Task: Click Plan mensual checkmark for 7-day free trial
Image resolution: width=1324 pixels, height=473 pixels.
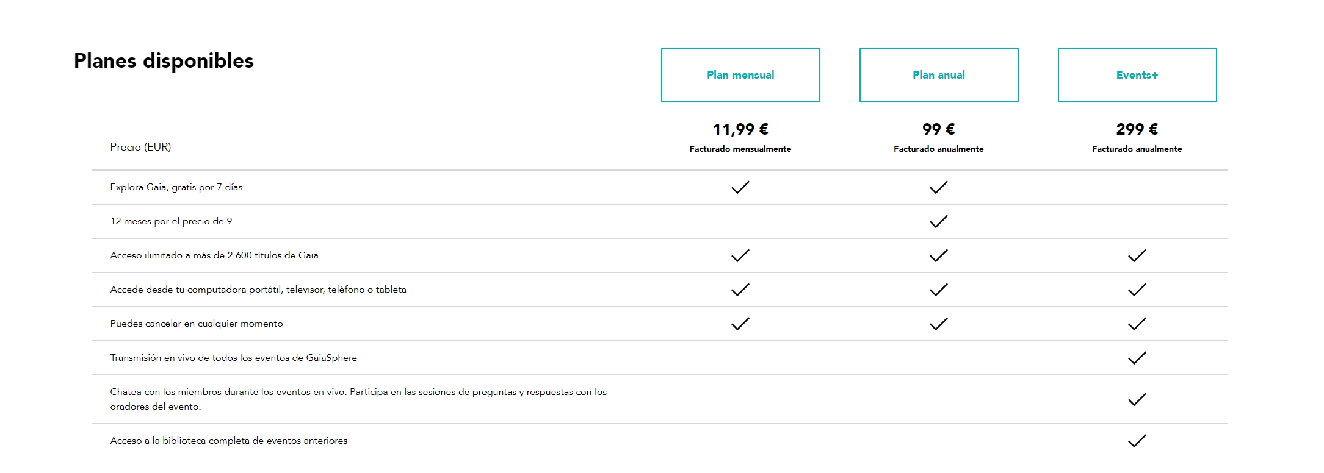Action: (740, 187)
